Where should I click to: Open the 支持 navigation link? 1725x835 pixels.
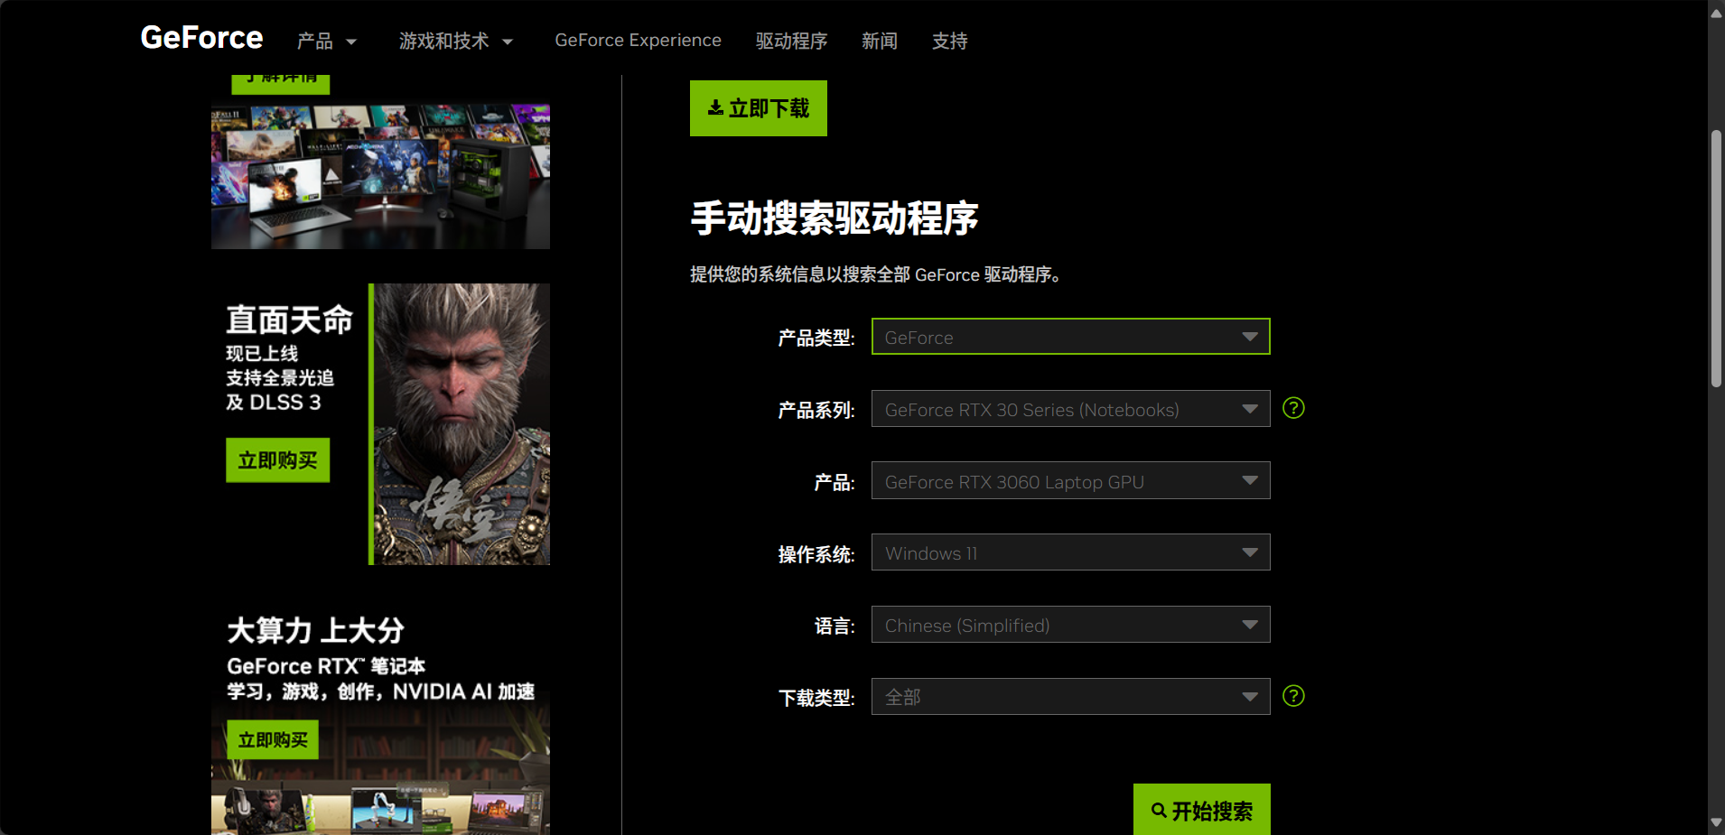point(949,42)
